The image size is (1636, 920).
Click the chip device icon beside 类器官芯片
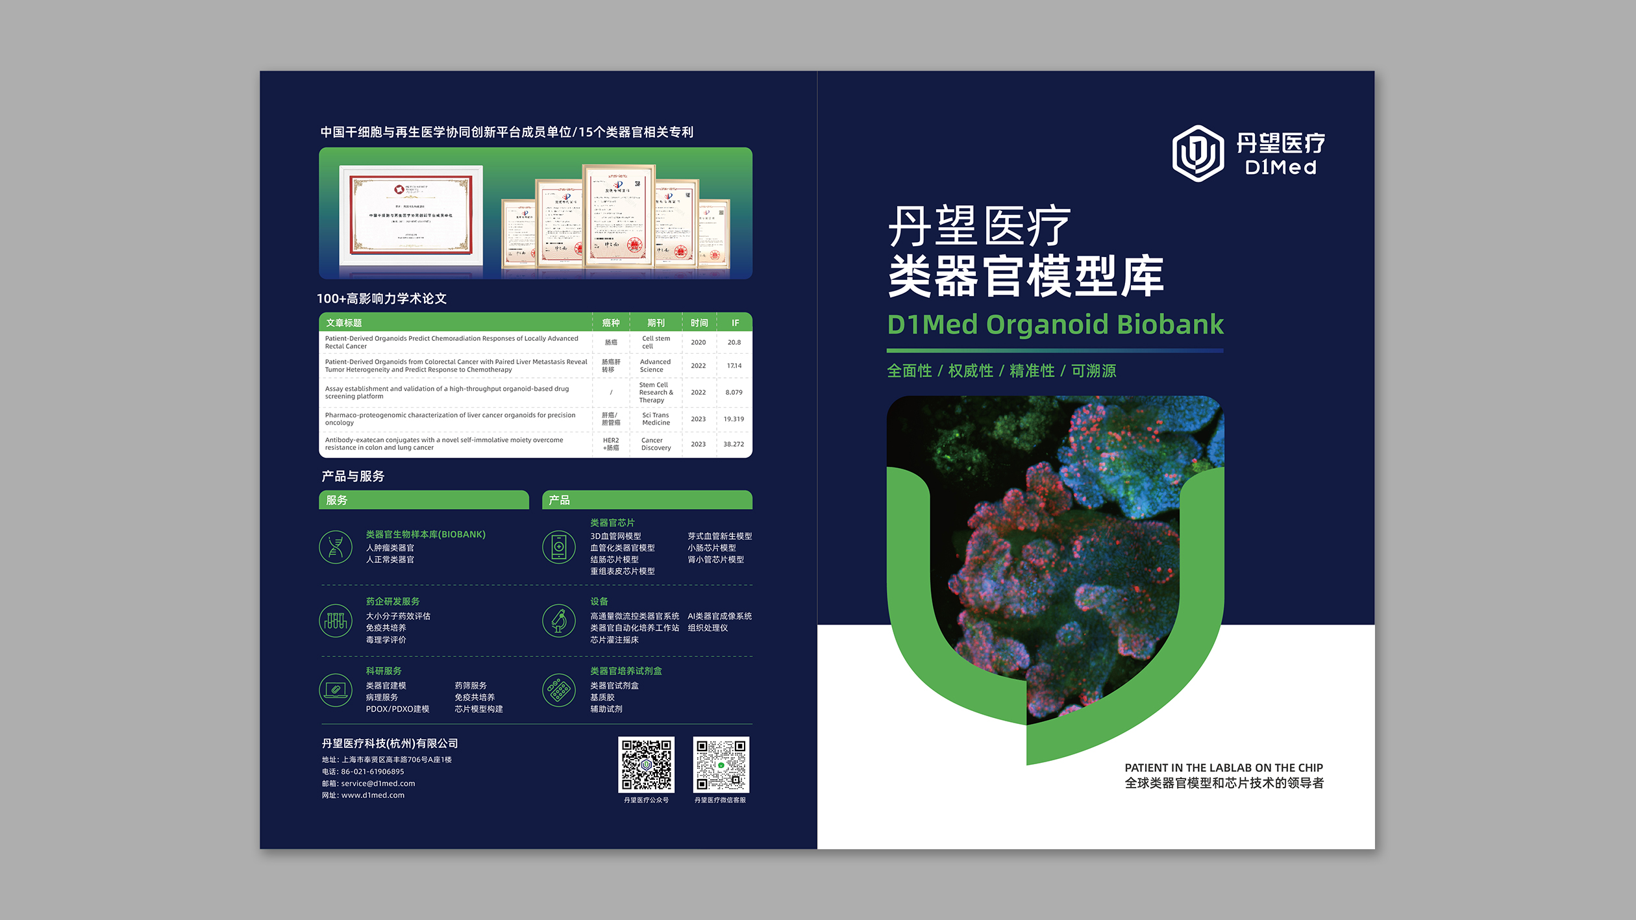pyautogui.click(x=559, y=547)
